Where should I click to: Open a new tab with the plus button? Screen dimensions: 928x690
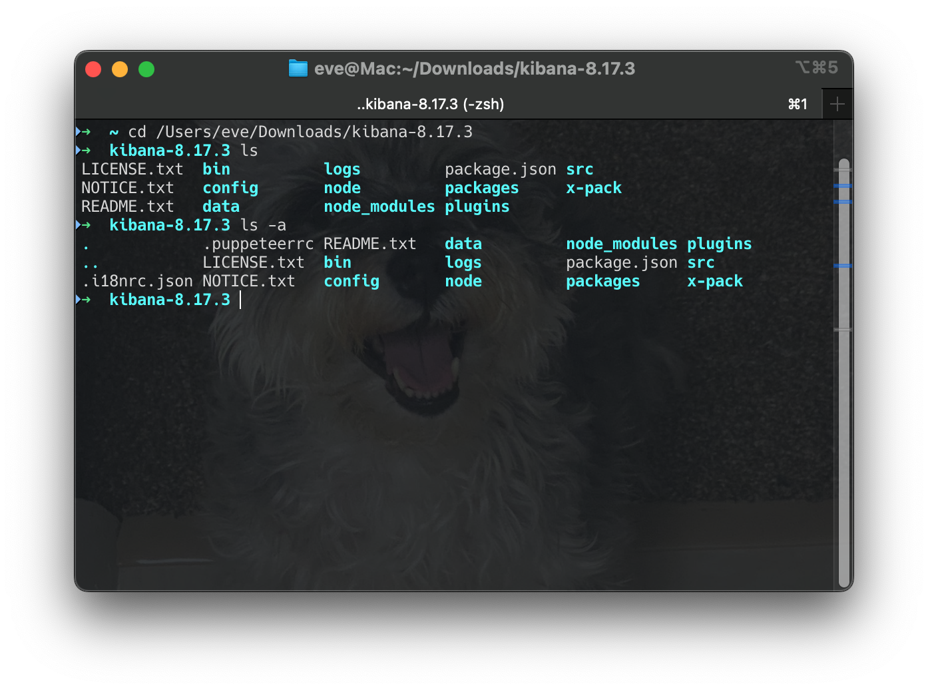click(837, 104)
